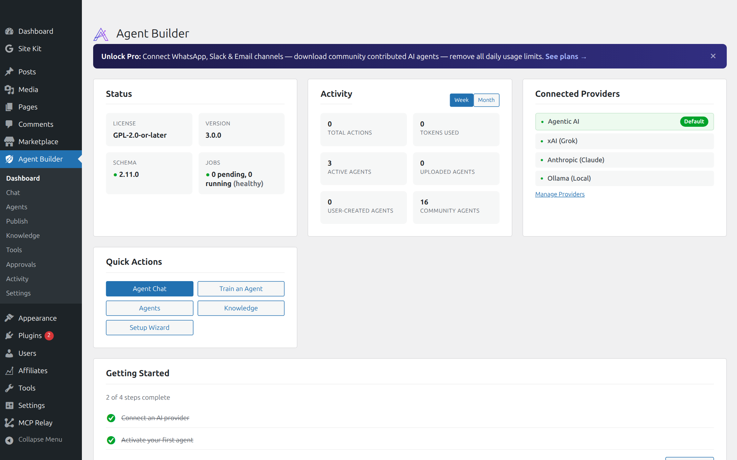This screenshot has width=737, height=460.
Task: Click the Plugins update count badge
Action: coord(49,336)
